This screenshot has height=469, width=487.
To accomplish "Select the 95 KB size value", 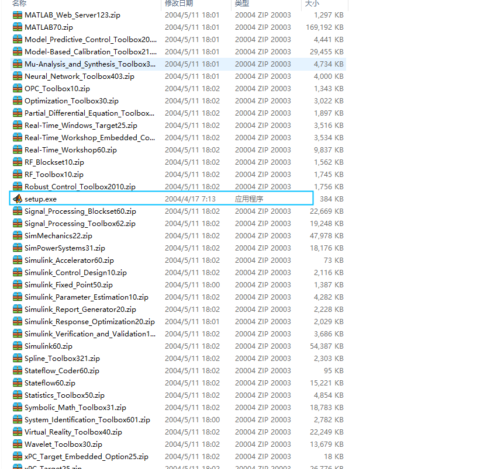I will [x=334, y=371].
